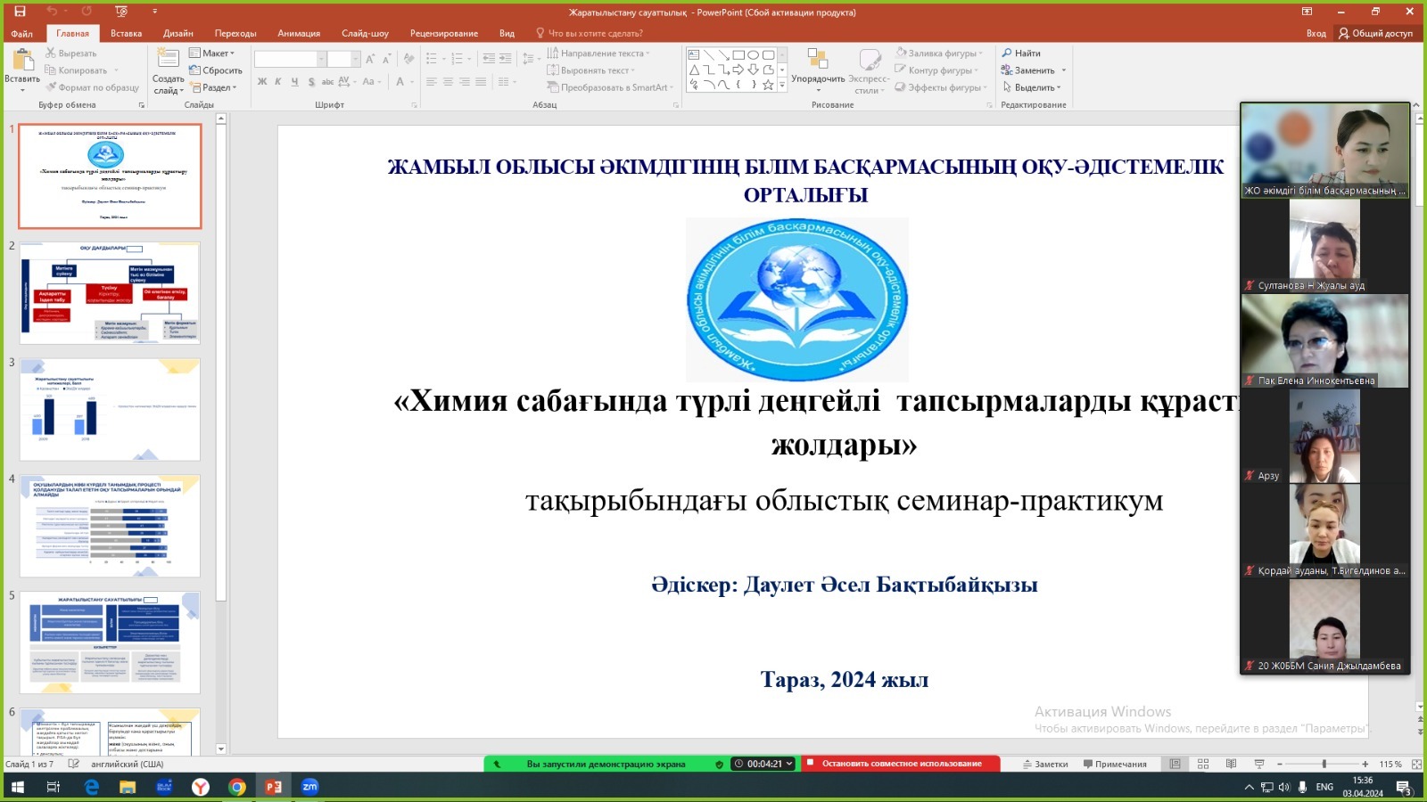Viewport: 1427px width, 802px height.
Task: Select slide 5 thumbnail
Action: 110,642
